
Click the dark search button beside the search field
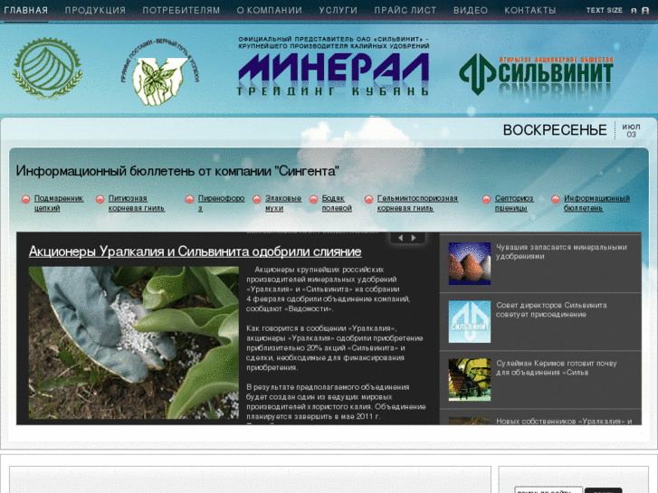point(603,490)
